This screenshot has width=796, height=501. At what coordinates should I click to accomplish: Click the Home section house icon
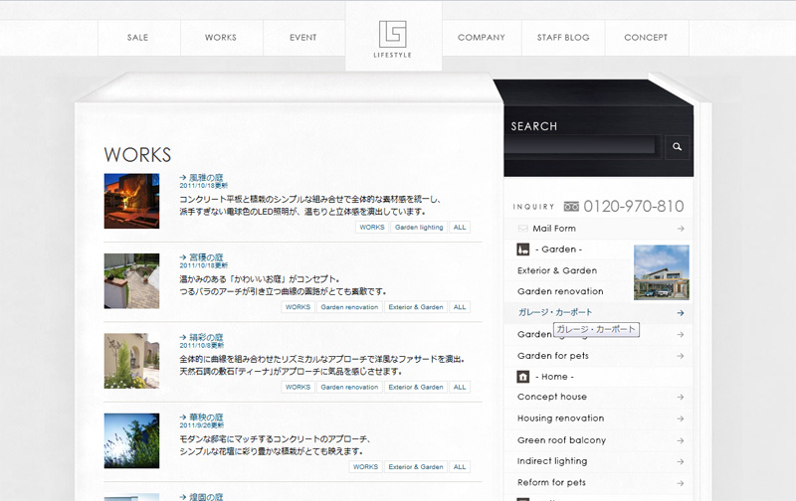[523, 377]
